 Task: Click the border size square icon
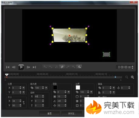(77, 96)
